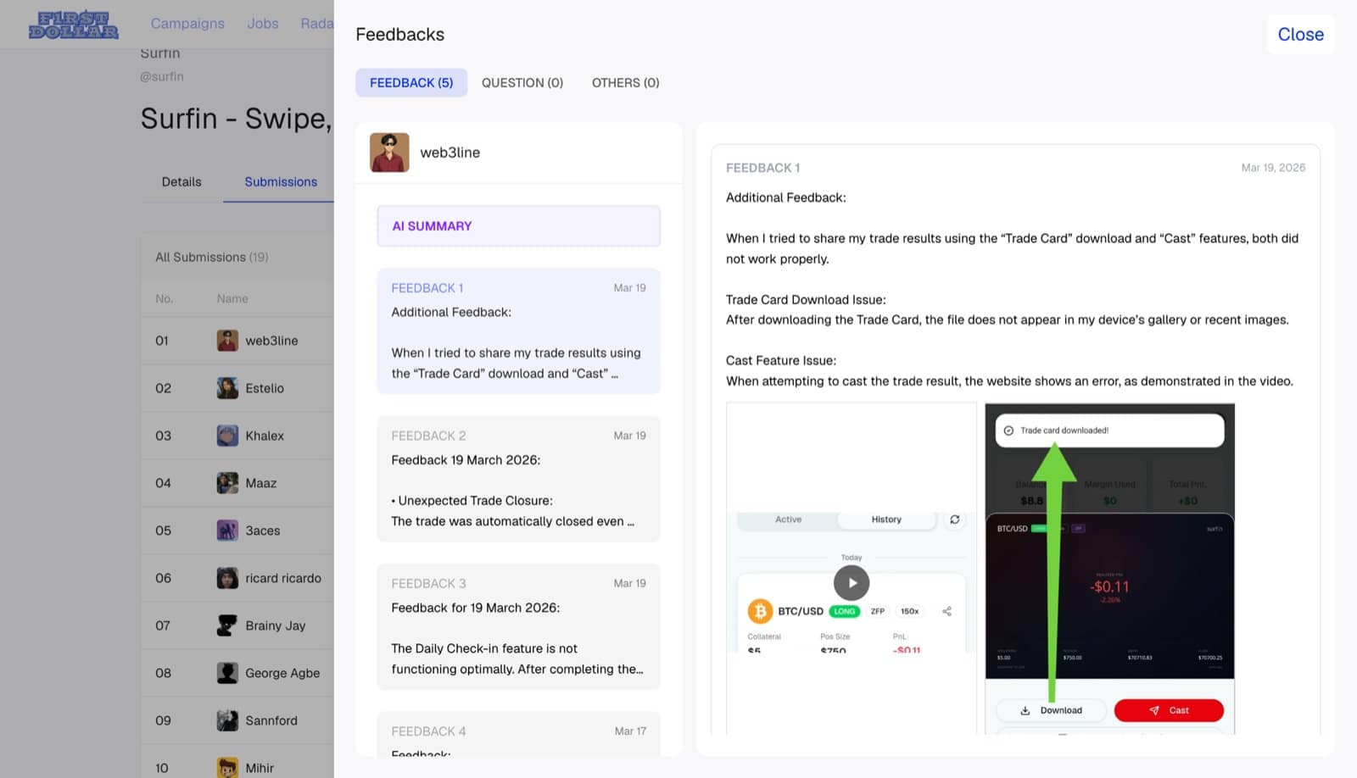This screenshot has width=1357, height=778.
Task: Click the web3line name in feedback header
Action: 450,153
